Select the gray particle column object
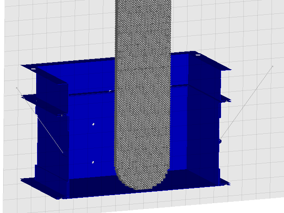Screen dimensions: 284x213 pyautogui.click(x=143, y=94)
